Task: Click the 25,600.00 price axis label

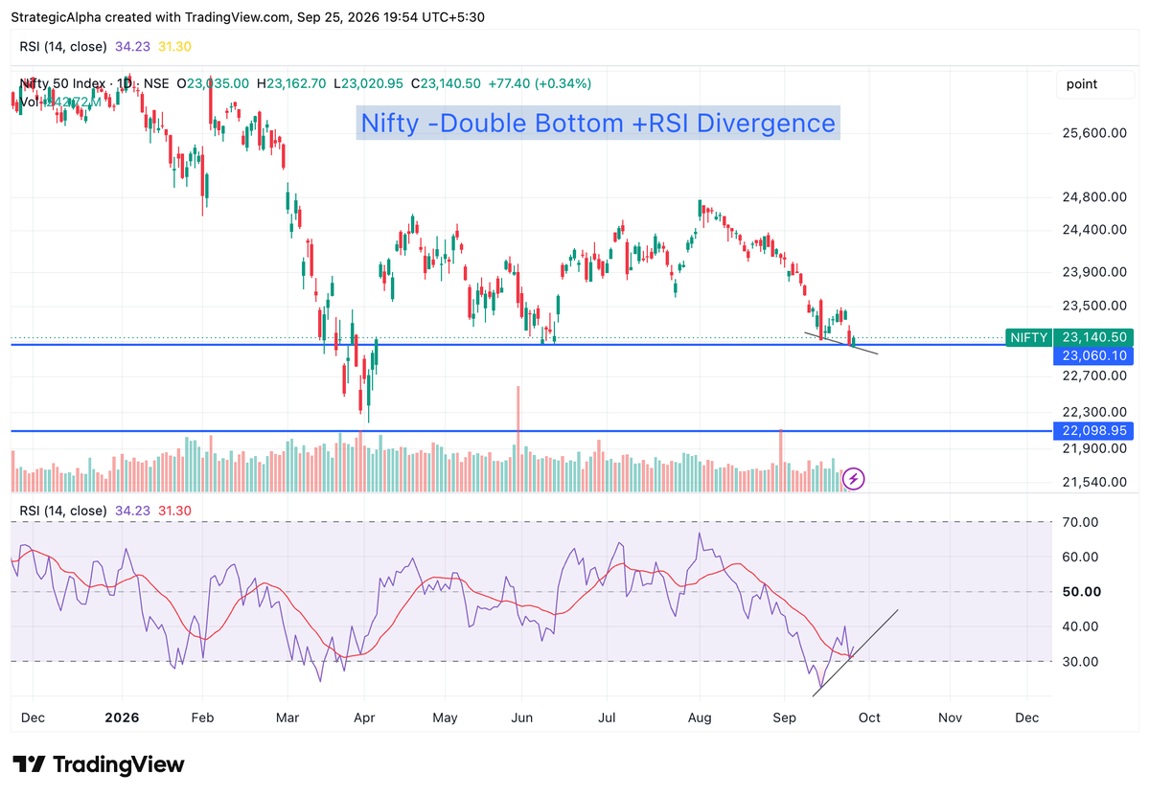Action: click(1093, 133)
